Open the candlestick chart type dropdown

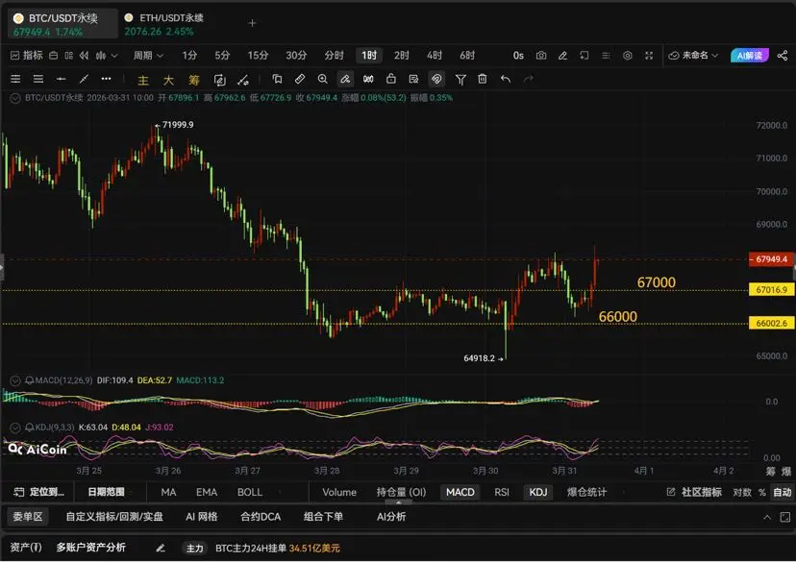click(x=107, y=56)
